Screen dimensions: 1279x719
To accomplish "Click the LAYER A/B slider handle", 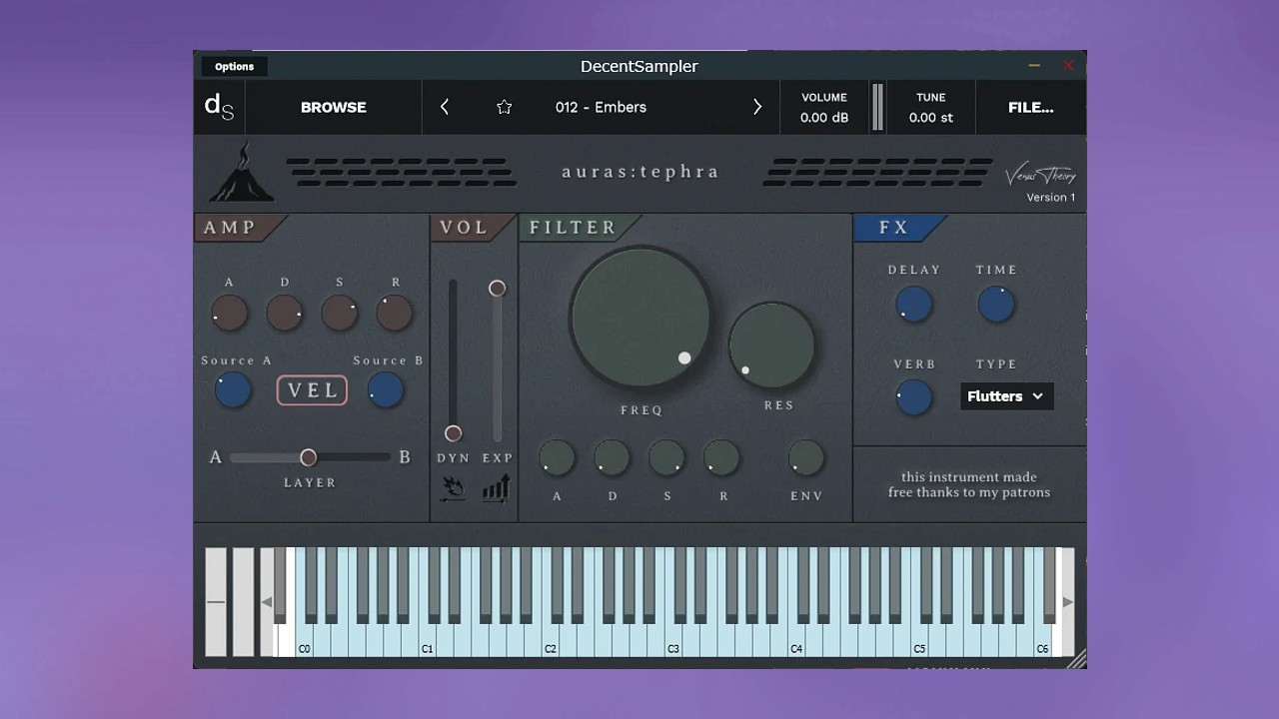I will tap(309, 457).
